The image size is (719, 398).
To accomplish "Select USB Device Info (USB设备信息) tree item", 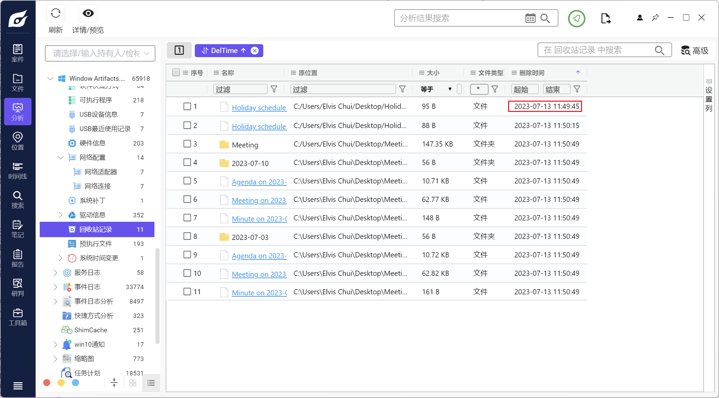I will tap(99, 114).
